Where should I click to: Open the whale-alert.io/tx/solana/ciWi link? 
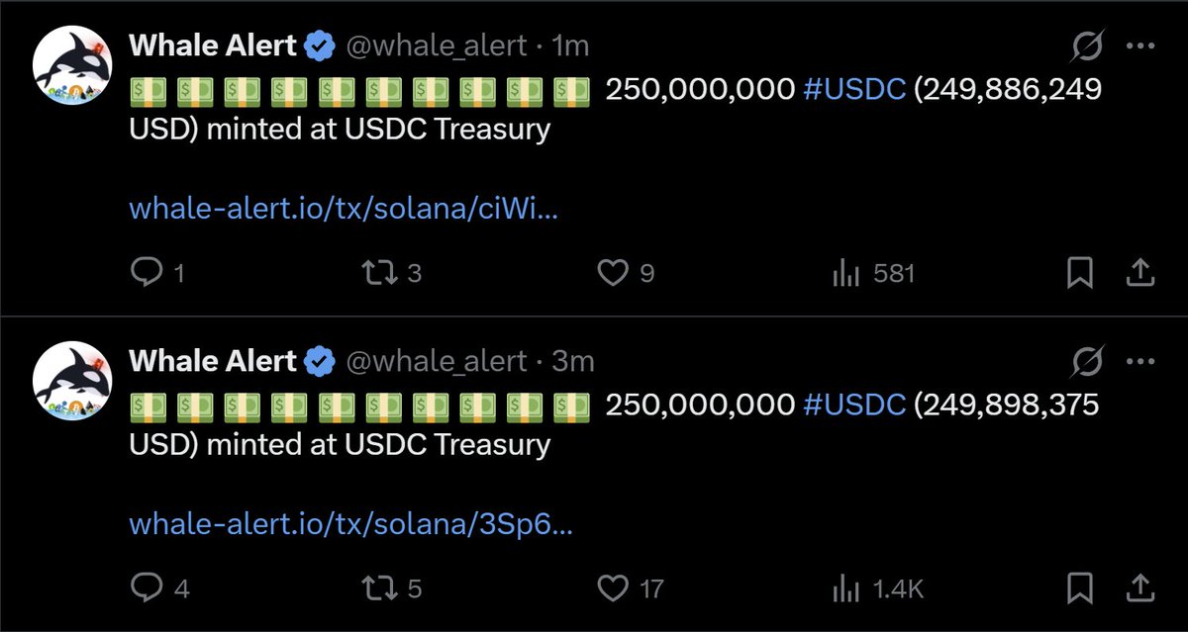tap(344, 209)
